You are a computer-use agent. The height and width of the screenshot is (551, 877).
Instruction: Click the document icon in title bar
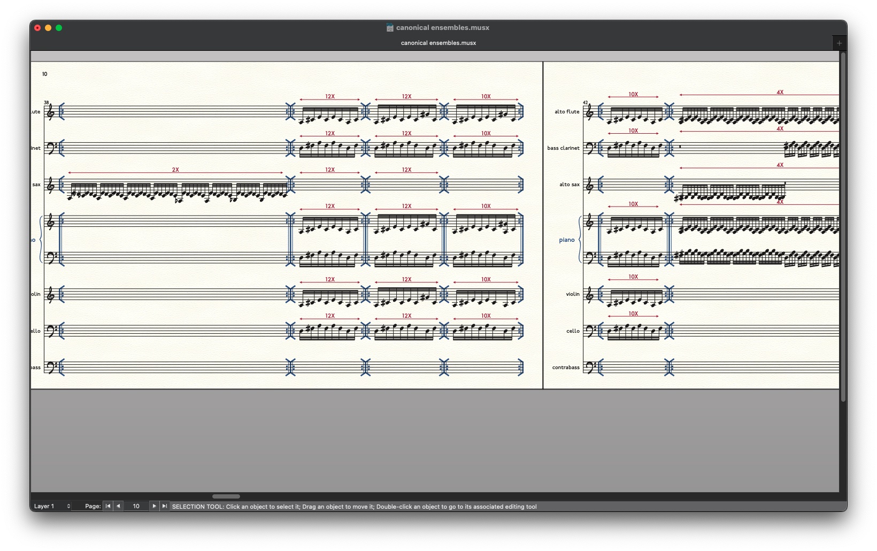click(390, 28)
